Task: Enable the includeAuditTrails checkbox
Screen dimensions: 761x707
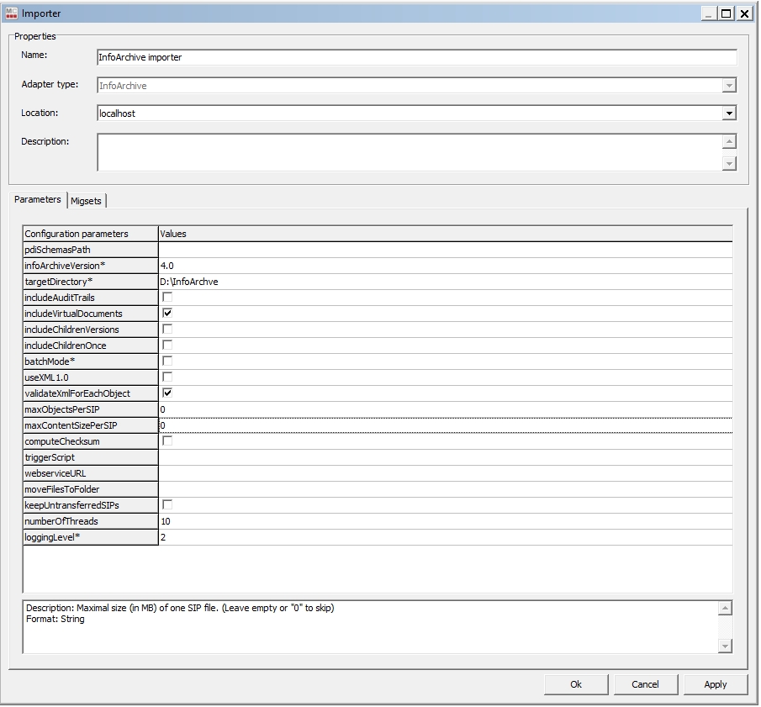Action: point(167,298)
